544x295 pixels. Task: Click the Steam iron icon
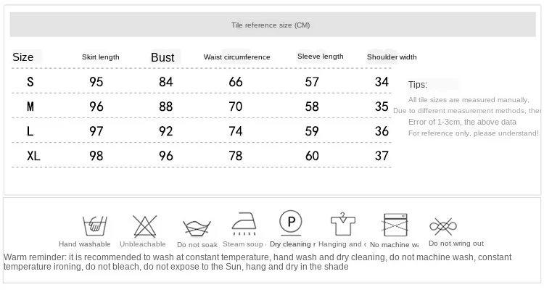pos(243,223)
